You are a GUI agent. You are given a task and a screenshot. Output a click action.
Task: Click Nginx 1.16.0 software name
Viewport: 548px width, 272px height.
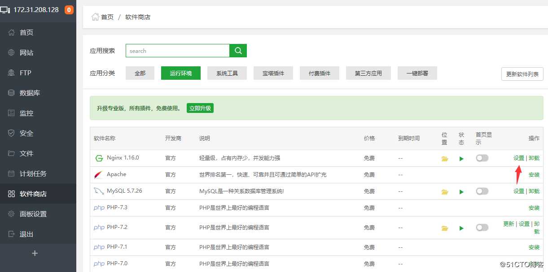point(123,158)
